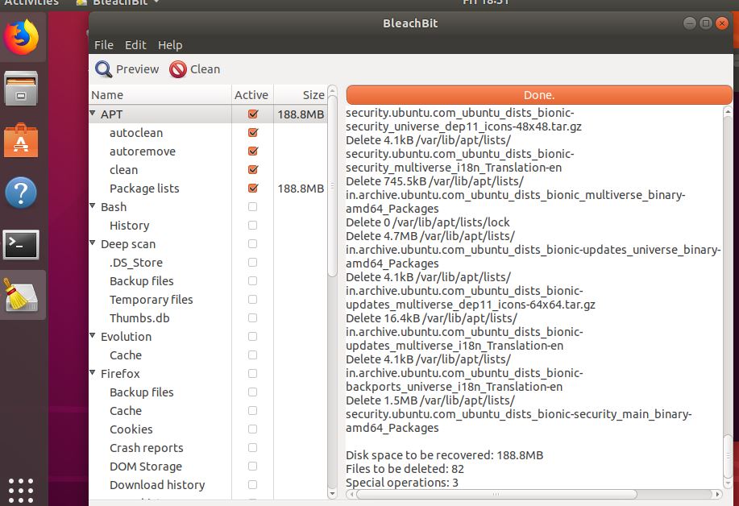
Task: Uncheck the autoremove checkbox
Action: tap(253, 151)
